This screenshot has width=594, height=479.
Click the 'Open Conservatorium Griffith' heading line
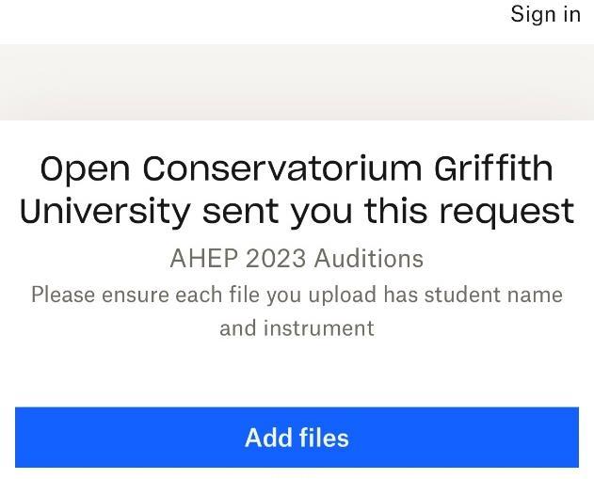pyautogui.click(x=297, y=169)
